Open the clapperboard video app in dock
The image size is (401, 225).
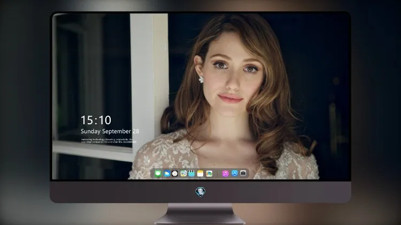(191, 174)
